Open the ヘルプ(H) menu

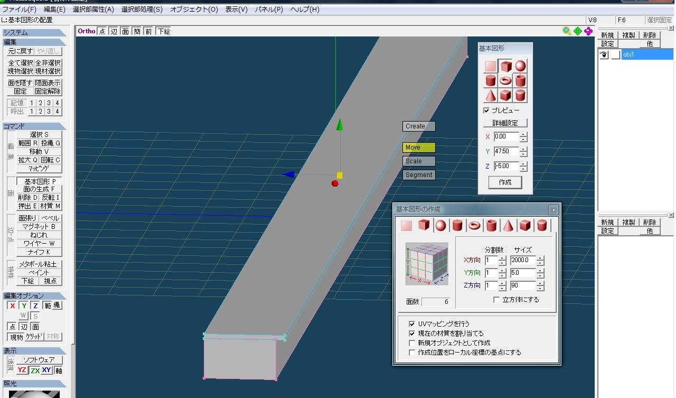coord(305,10)
